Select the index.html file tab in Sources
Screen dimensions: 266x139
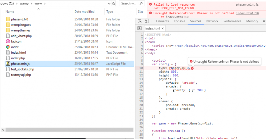(152, 28)
